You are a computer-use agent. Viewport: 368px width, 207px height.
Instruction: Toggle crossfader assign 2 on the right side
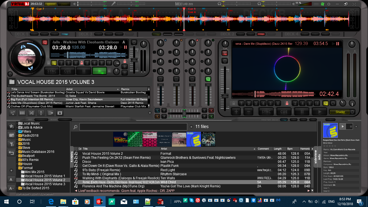pyautogui.click(x=211, y=110)
